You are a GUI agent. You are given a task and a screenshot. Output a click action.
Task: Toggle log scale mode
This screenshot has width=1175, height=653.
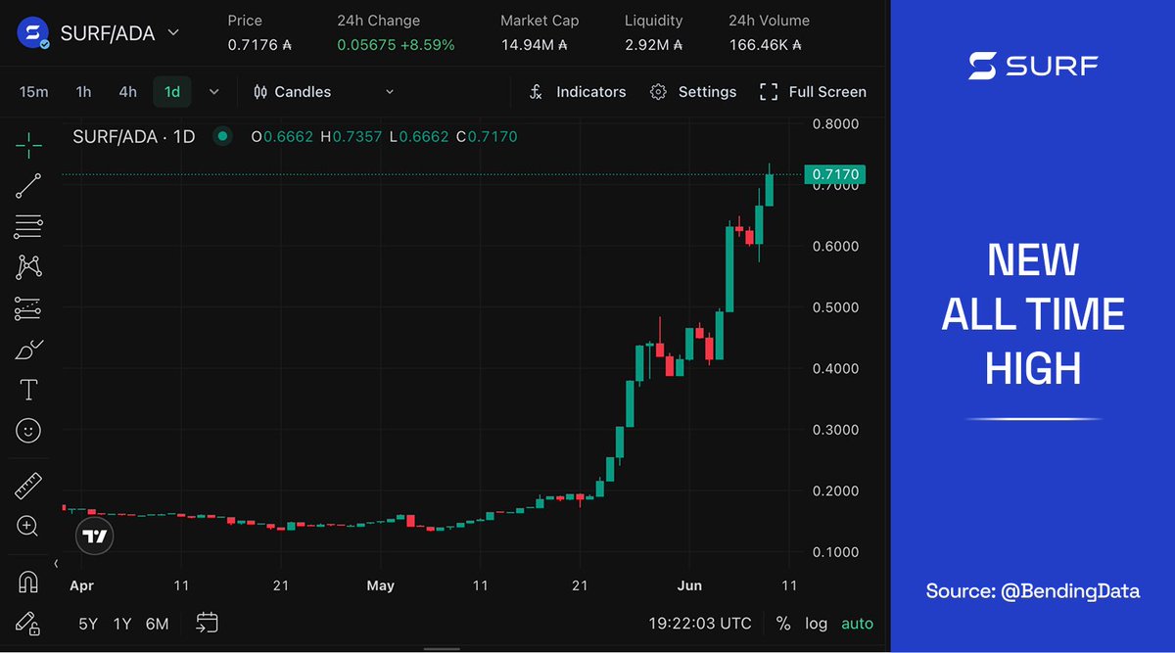click(x=816, y=624)
